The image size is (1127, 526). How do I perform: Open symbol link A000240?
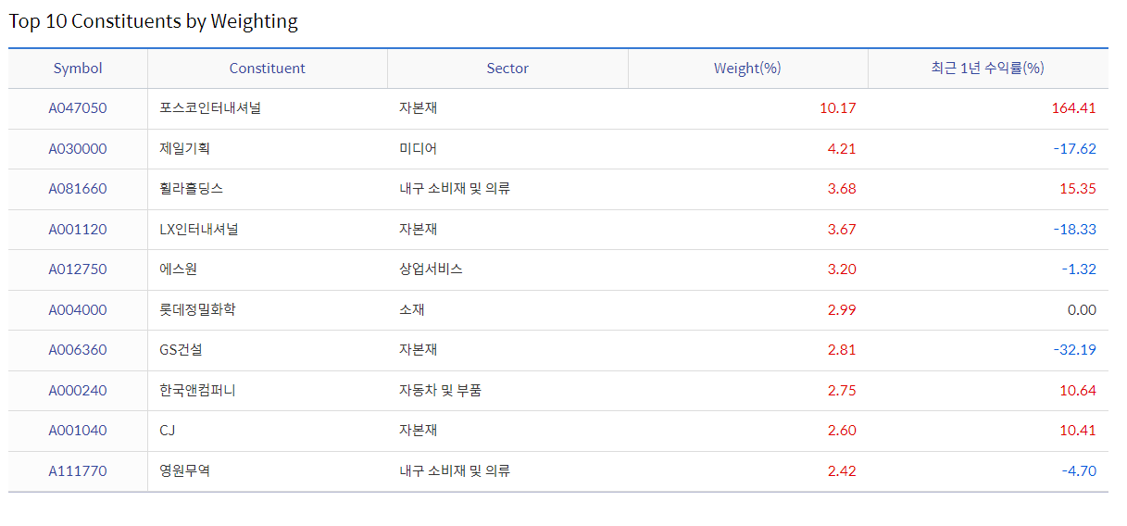[x=78, y=390]
